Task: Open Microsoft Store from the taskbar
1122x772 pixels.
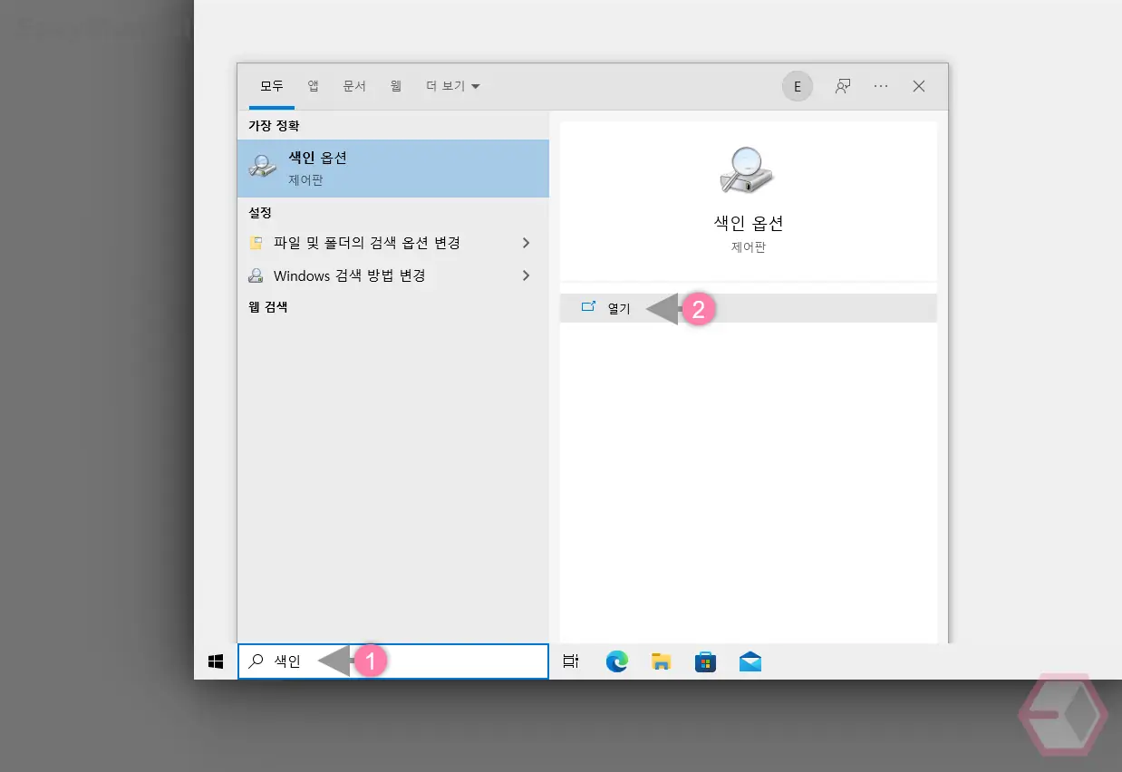Action: point(705,662)
